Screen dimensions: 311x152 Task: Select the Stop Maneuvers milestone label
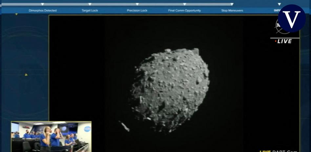coord(232,10)
